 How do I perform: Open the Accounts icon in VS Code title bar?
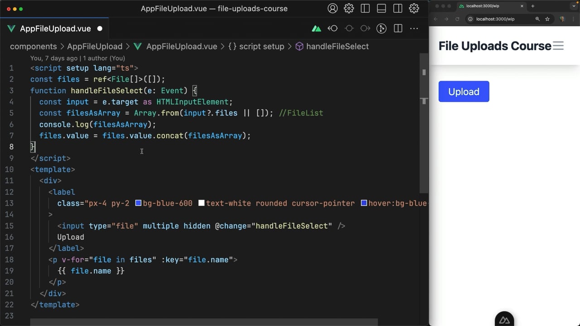click(333, 8)
